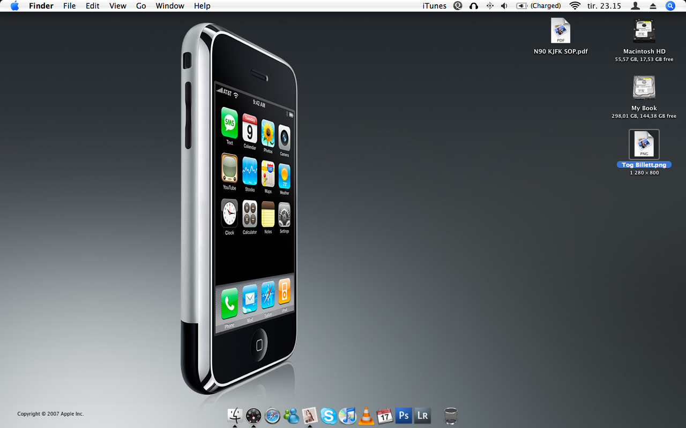The width and height of the screenshot is (686, 428).
Task: Open the Finder application menu
Action: [41, 6]
